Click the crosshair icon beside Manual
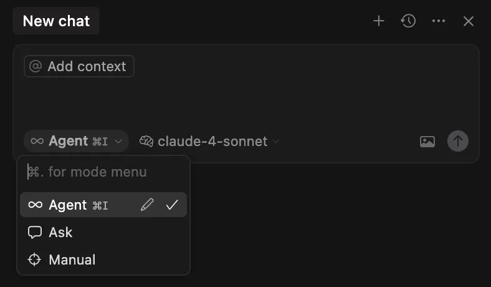The image size is (491, 287). click(x=36, y=260)
